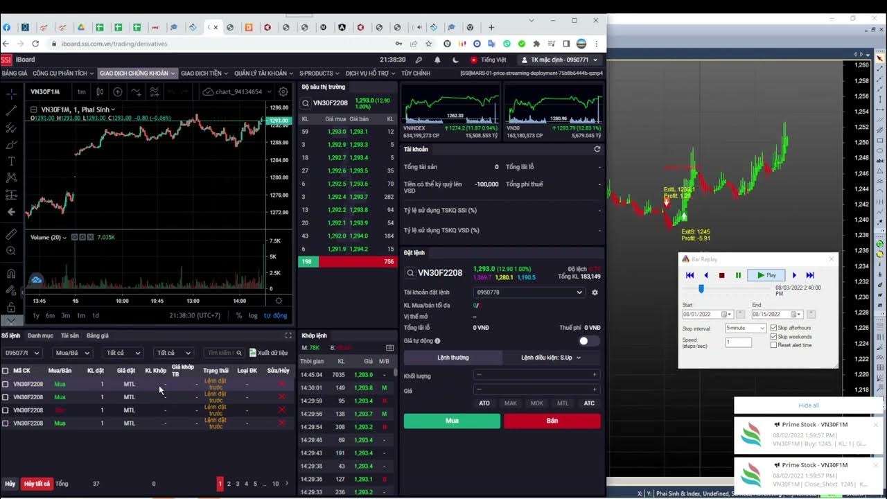Image resolution: width=887 pixels, height=499 pixels.
Task: Refresh the Tài khoản account panel
Action: pos(597,149)
